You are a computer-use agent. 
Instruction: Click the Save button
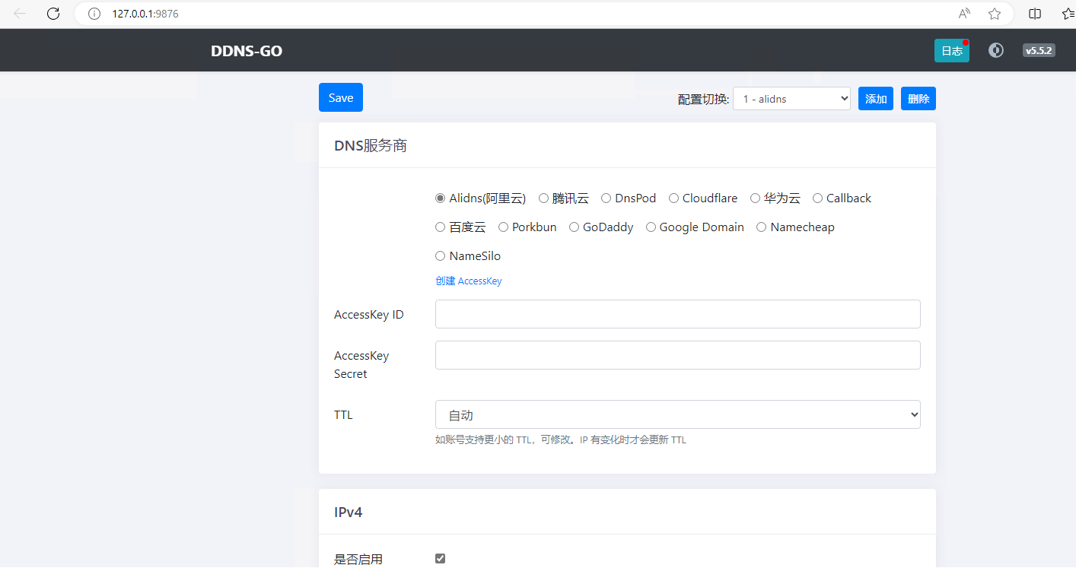(x=341, y=97)
